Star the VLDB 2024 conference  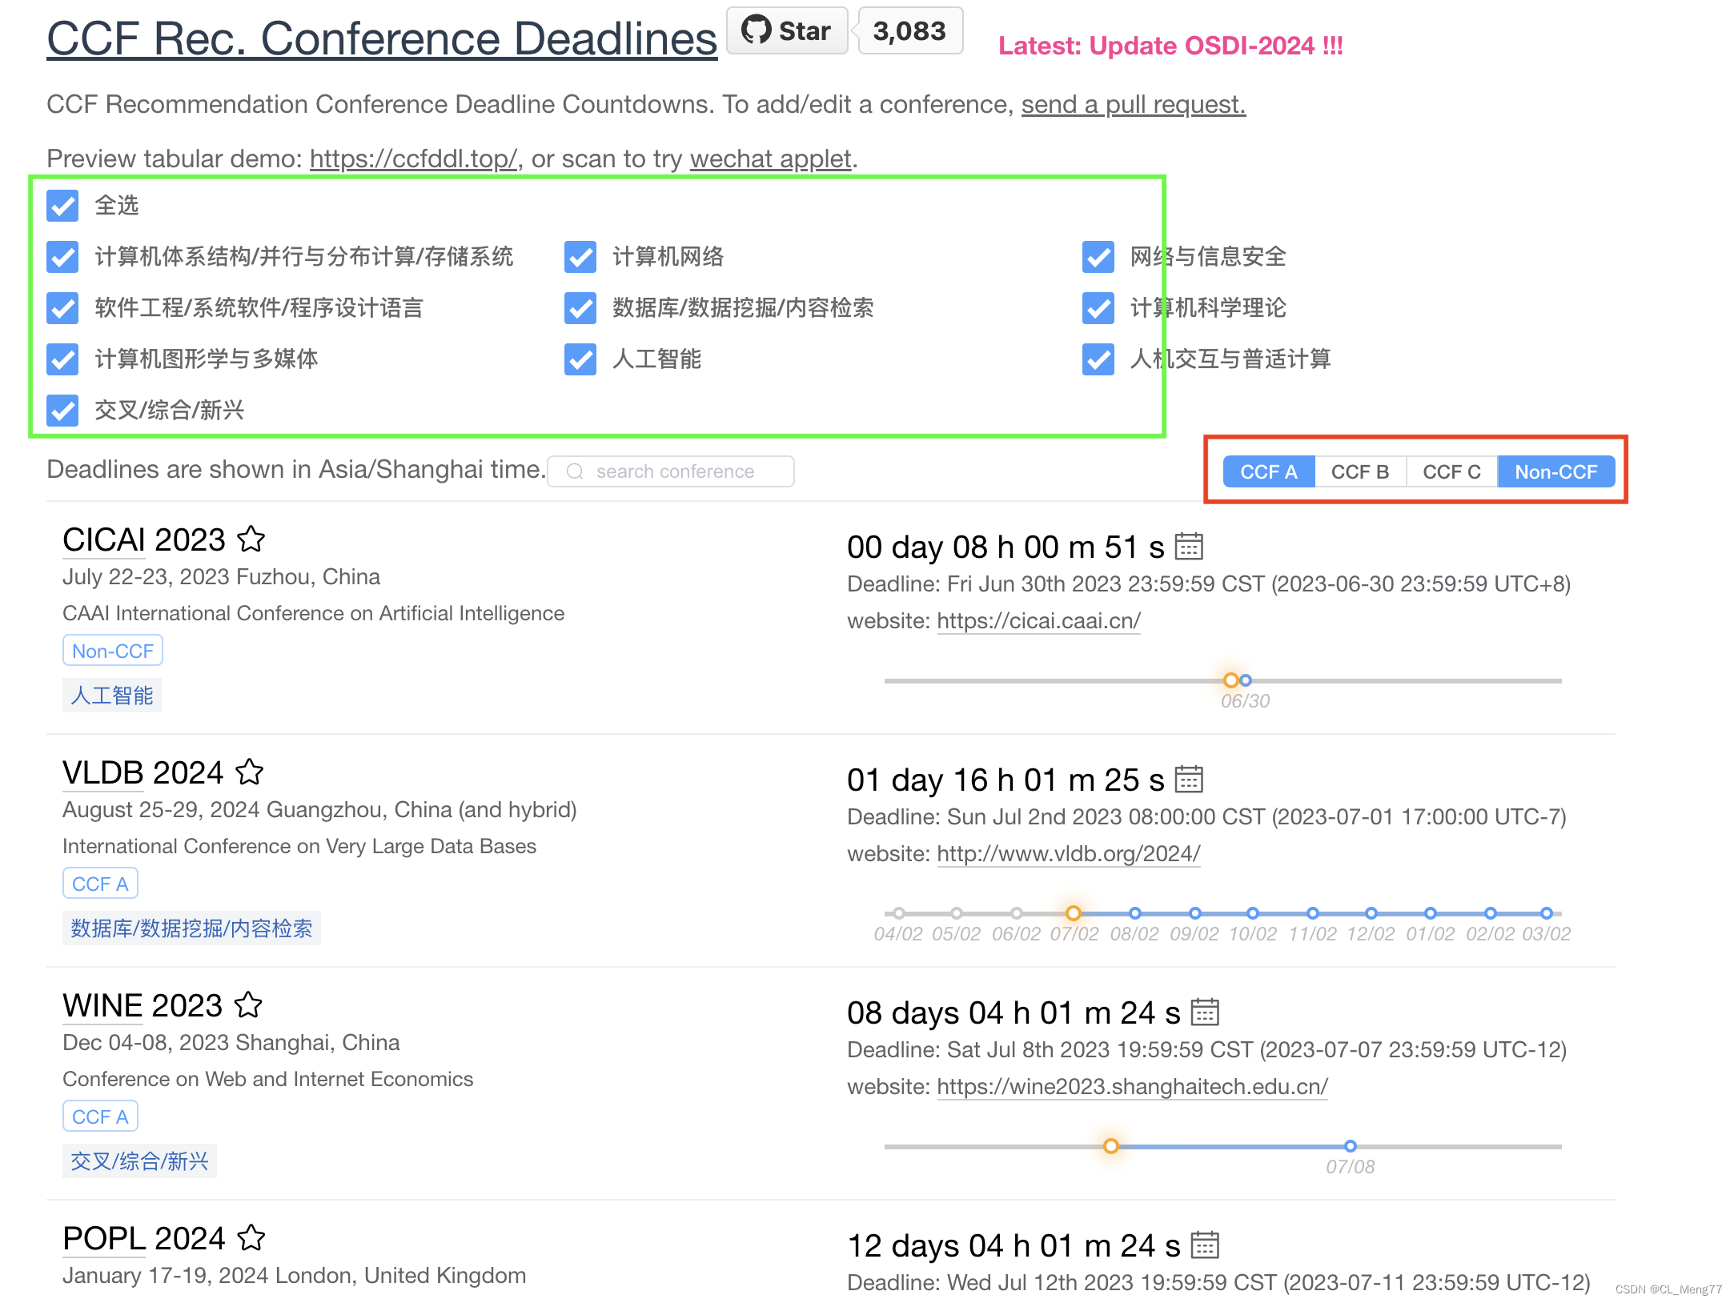coord(250,772)
